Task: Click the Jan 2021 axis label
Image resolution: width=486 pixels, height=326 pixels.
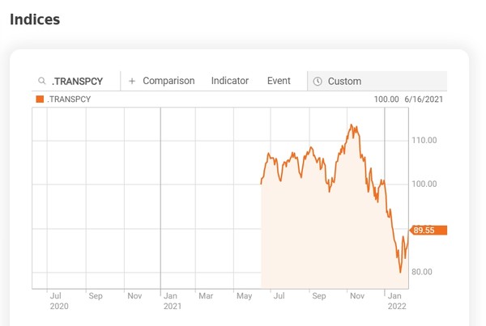Action: pos(172,301)
